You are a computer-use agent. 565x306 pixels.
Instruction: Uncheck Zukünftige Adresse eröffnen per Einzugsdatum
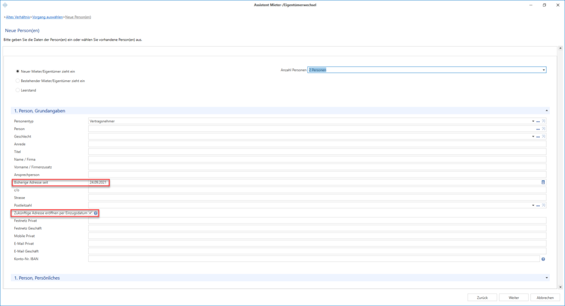coord(90,213)
